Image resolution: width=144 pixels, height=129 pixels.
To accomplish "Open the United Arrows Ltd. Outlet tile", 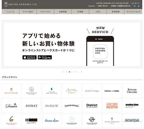I will pyautogui.click(x=112, y=121).
